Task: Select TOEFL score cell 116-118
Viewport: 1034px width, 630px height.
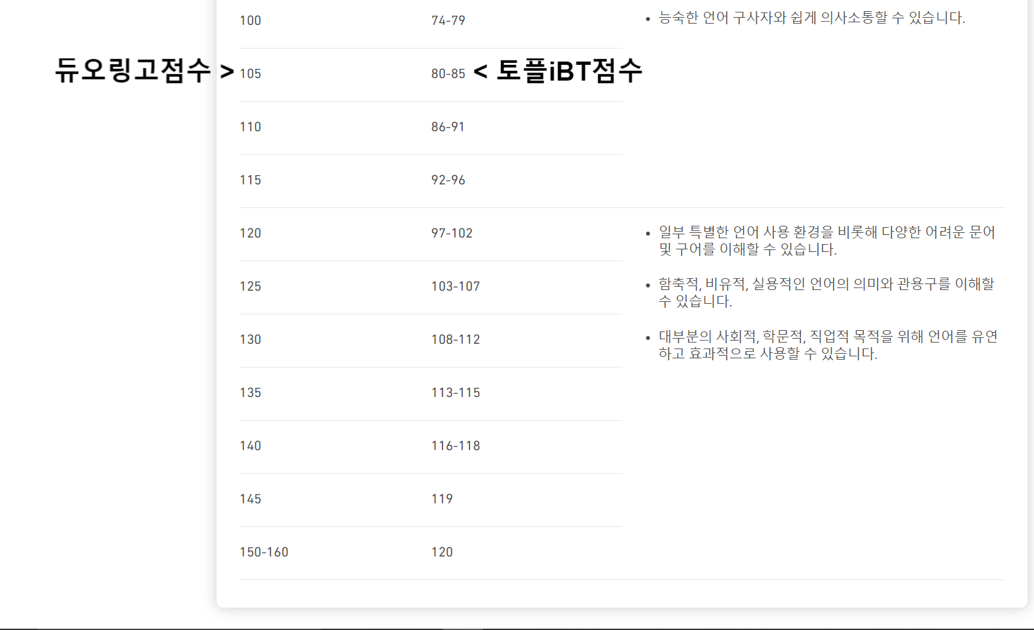Action: (x=456, y=446)
